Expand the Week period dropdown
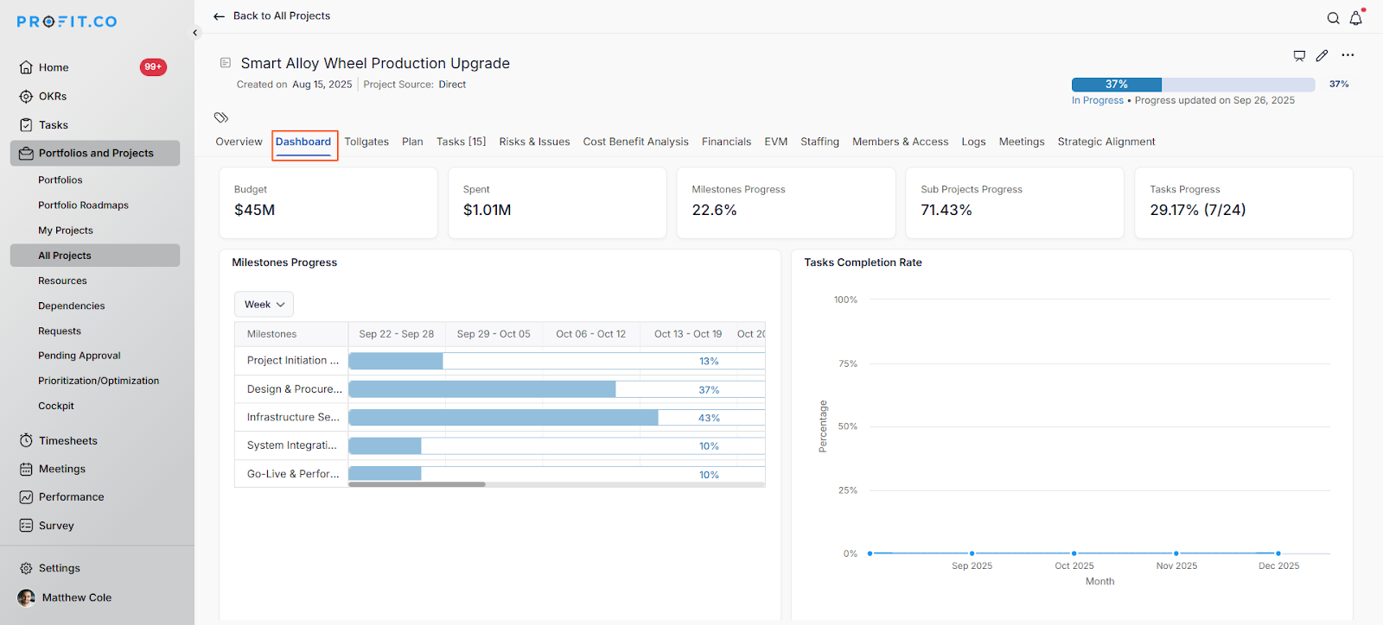1383x625 pixels. click(x=264, y=305)
